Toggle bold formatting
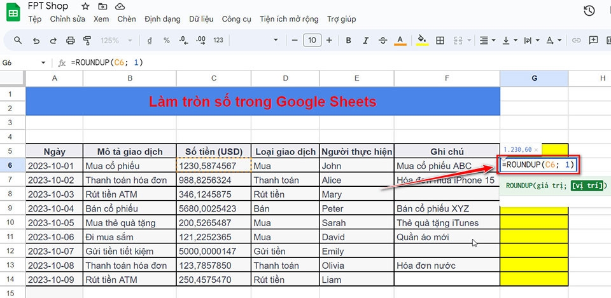Viewport: 611px width, 298px height. pyautogui.click(x=349, y=40)
